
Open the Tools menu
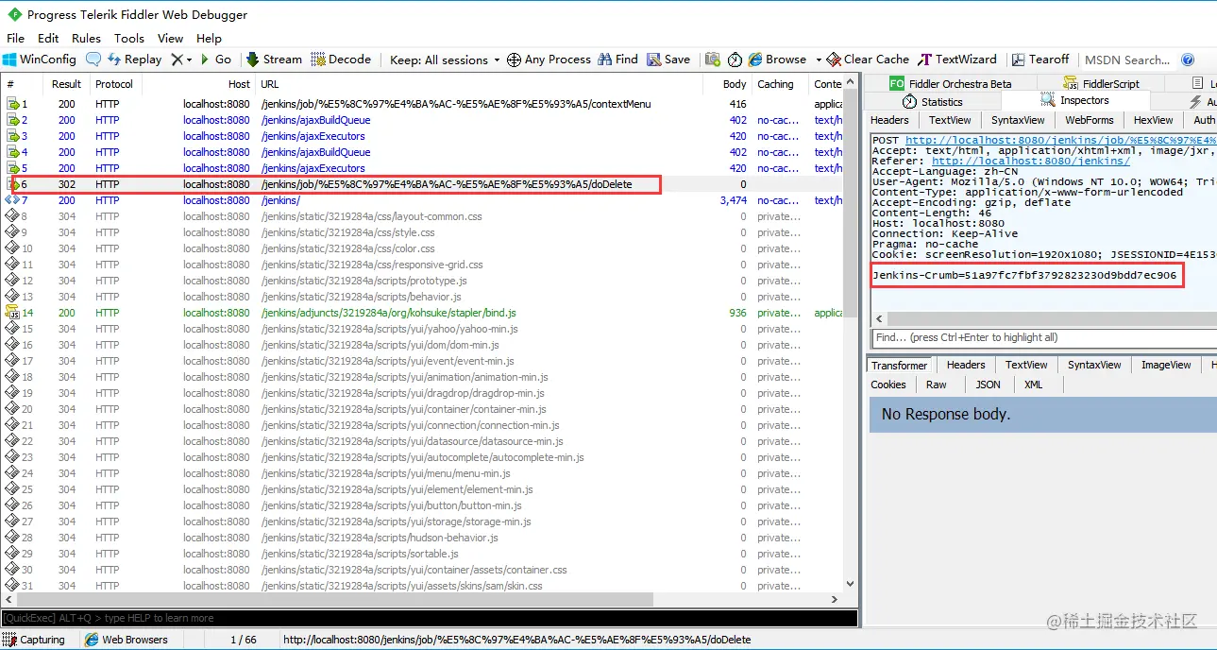coord(129,38)
